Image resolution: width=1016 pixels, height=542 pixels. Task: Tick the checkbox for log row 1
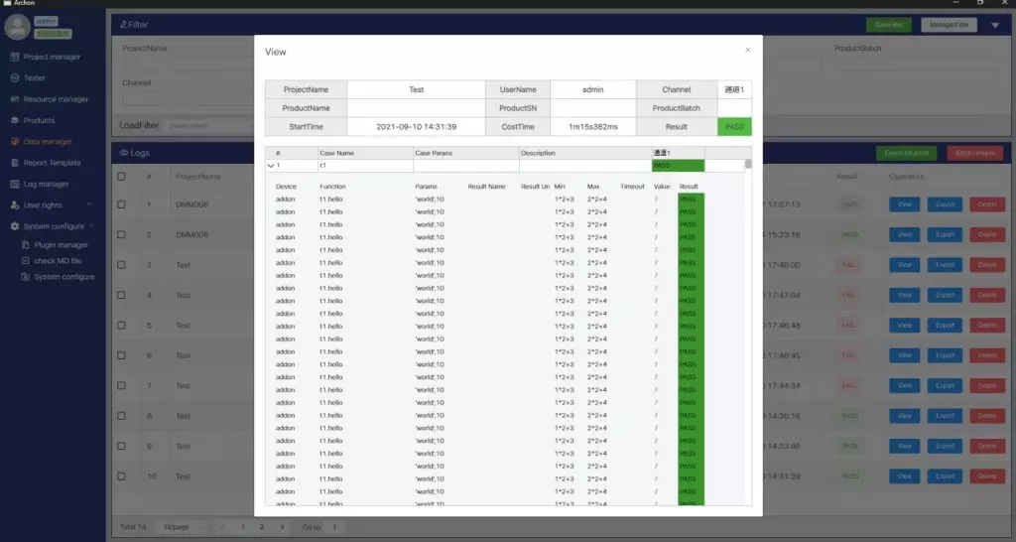[121, 205]
